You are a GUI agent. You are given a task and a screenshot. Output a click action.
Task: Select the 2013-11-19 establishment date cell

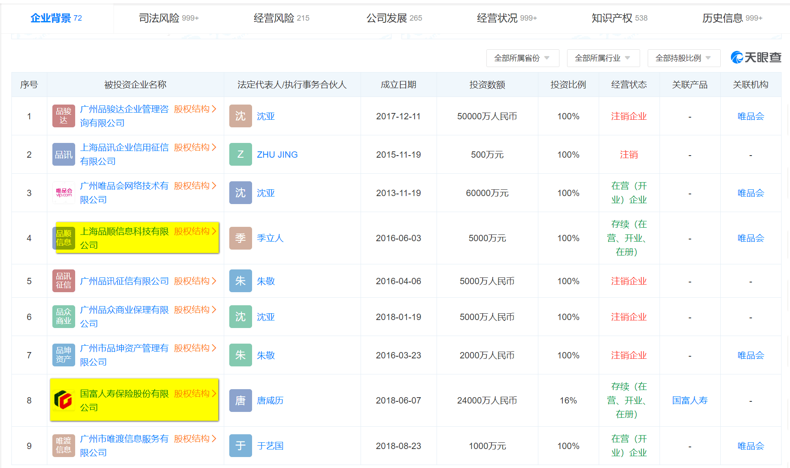pyautogui.click(x=399, y=193)
